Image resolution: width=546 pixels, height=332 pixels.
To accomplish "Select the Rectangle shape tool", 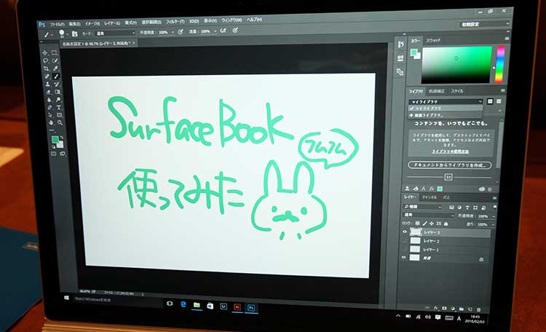I will 60,115.
